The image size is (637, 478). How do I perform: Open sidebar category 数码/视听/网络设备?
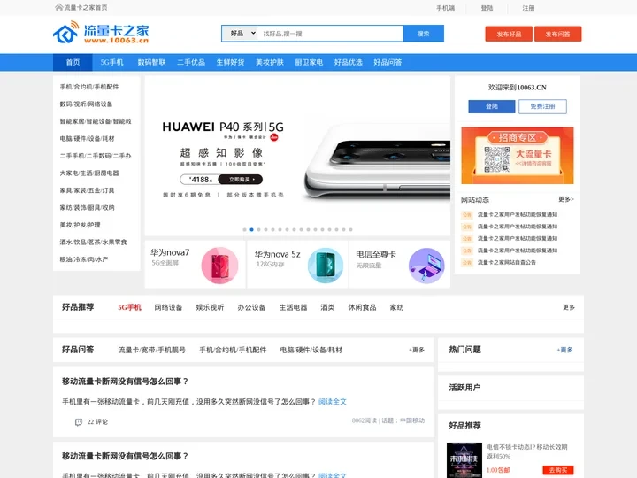(x=86, y=104)
